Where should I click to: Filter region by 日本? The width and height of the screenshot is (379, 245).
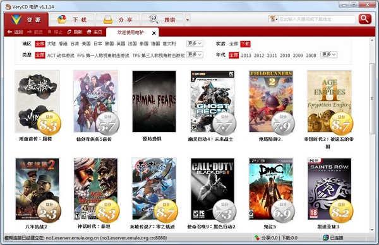click(98, 44)
